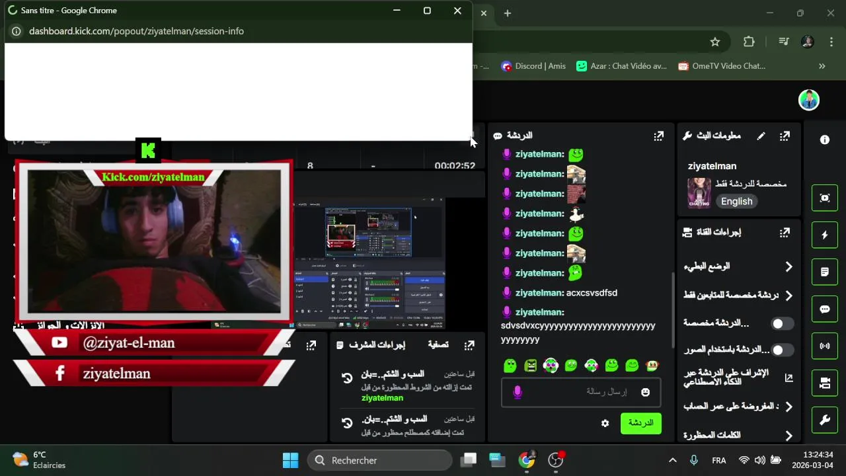Open OBS Studio from the taskbar
The image size is (846, 476).
[556, 460]
